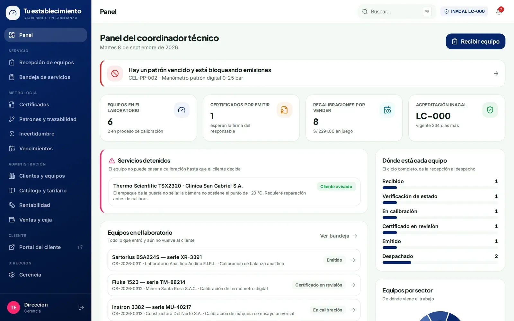Screen dimensions: 514x321
Task: Click the Cliente avisado status badge
Action: click(336, 187)
